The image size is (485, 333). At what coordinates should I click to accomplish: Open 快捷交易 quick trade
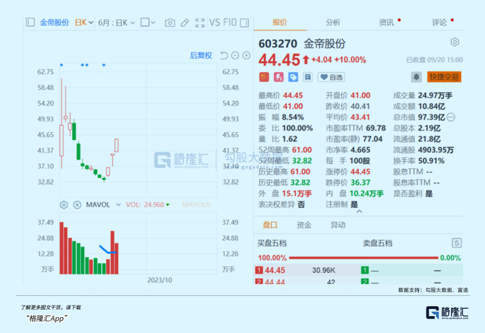pos(444,77)
